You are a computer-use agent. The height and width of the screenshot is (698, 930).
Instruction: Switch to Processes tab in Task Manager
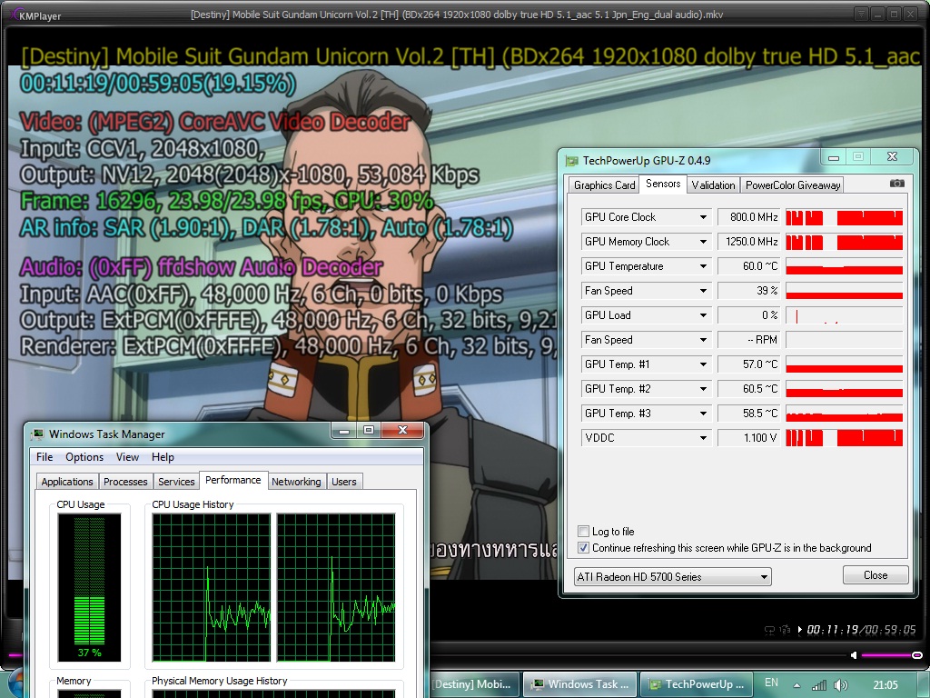[125, 482]
